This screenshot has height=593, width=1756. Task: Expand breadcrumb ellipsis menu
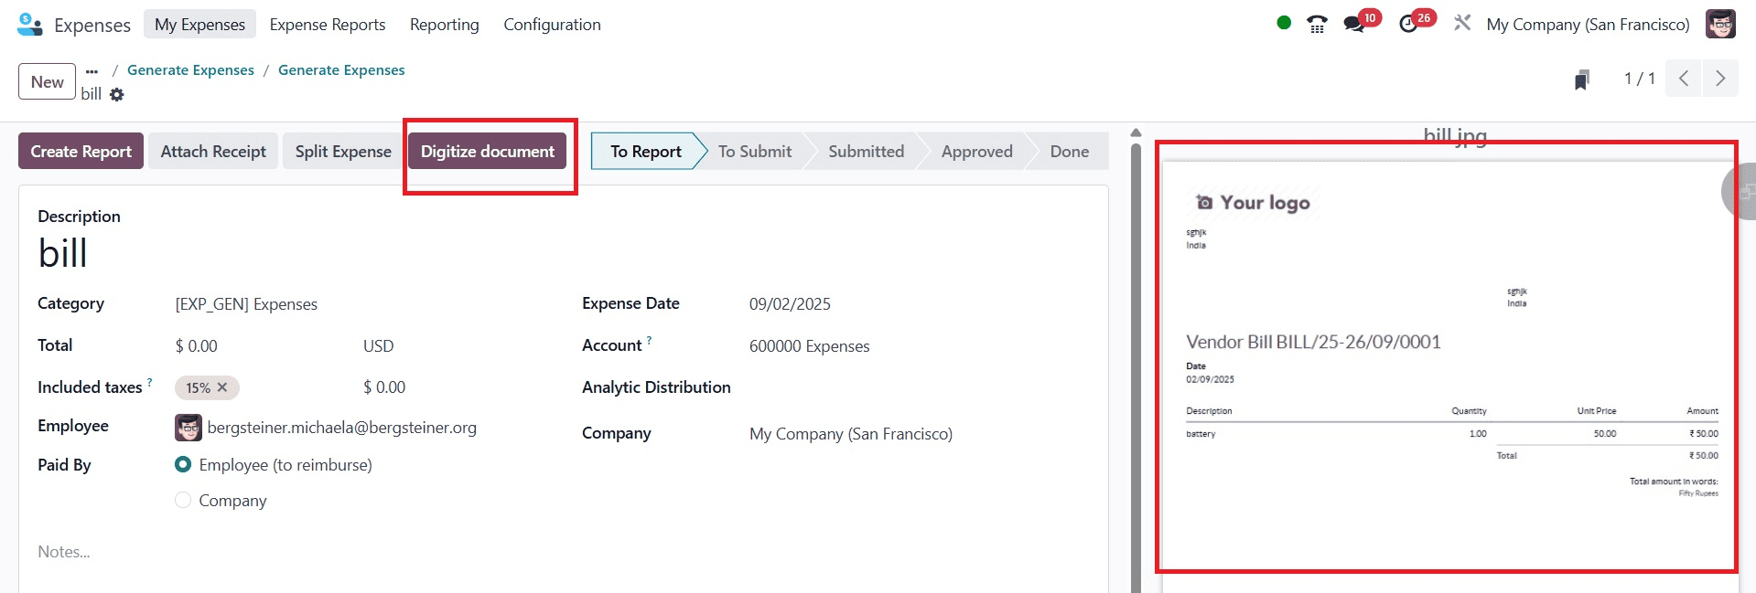tap(92, 70)
